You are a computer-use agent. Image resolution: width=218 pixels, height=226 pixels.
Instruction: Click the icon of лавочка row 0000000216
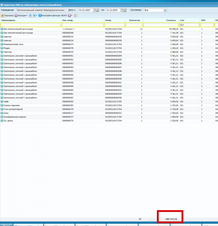point(2,40)
